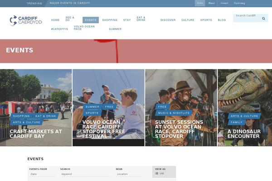Screen dimensions: 272x181
Task: Click Arts & Culture tag on Craft Markets card
Action: [x=27, y=122]
